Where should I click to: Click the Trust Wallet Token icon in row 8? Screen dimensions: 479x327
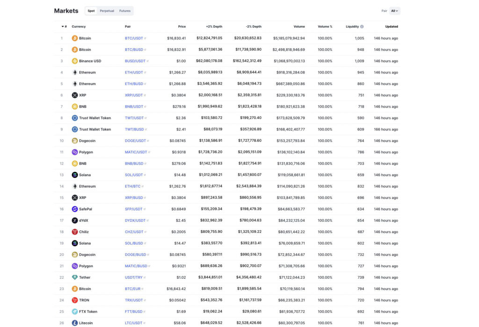74,118
